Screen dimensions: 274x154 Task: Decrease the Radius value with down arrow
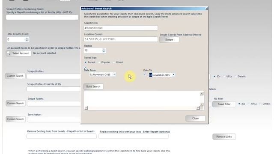104,51
